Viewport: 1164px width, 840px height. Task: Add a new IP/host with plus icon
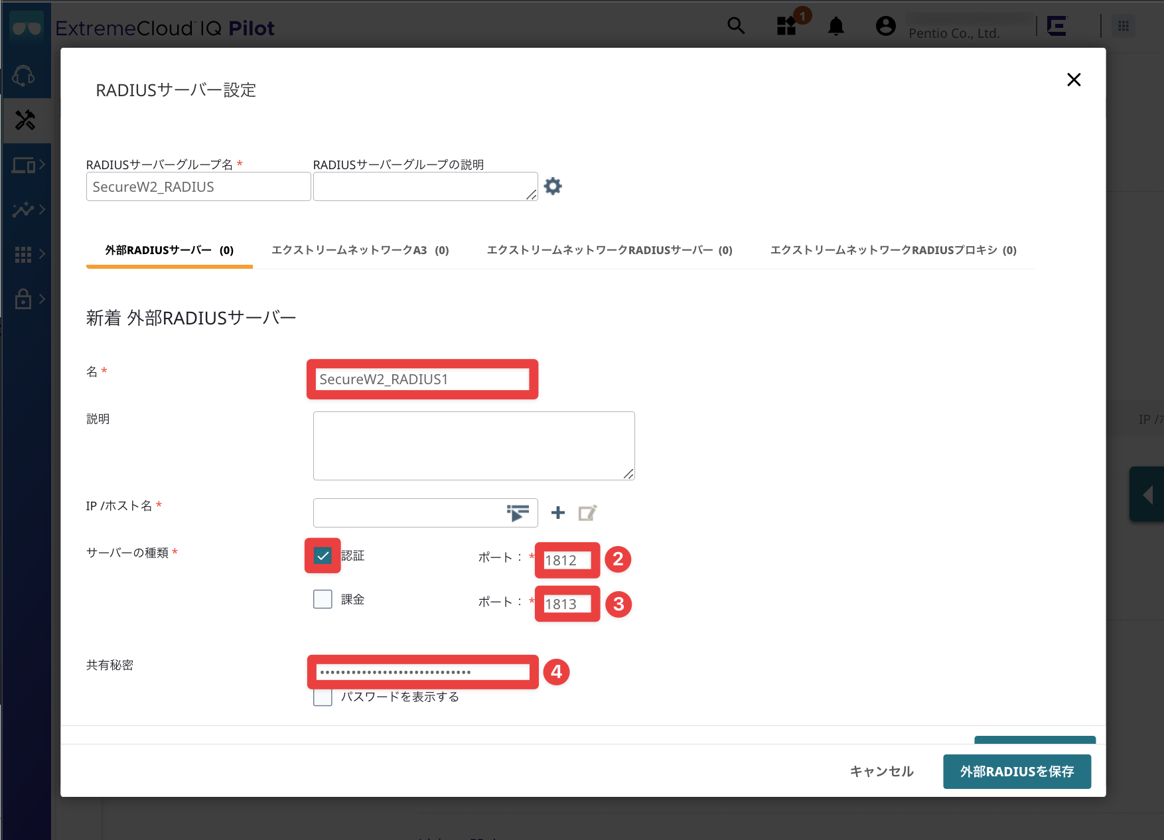[x=558, y=512]
